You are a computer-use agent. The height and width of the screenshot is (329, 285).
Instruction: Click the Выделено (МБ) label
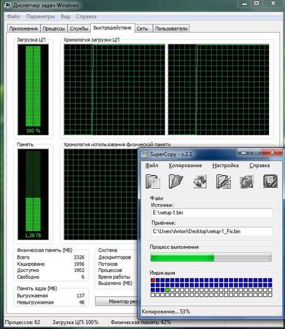pyautogui.click(x=115, y=283)
